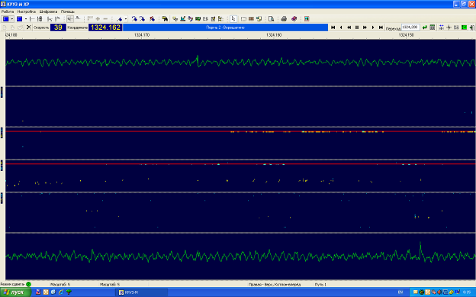Click the green enter arrow next to Переход
This screenshot has height=297, width=476.
pyautogui.click(x=425, y=27)
